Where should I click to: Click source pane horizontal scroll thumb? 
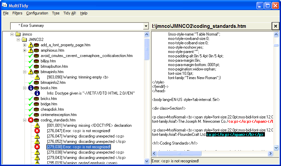pos(179,154)
